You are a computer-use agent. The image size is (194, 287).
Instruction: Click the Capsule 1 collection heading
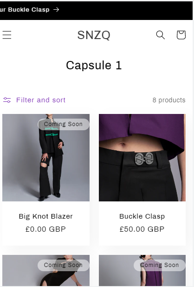point(94,65)
